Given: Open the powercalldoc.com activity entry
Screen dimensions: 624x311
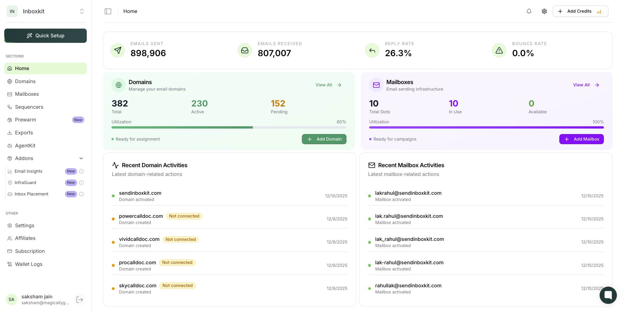Looking at the screenshot, I should [x=141, y=216].
